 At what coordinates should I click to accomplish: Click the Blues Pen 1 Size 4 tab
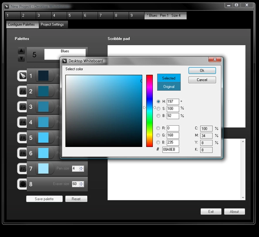click(x=165, y=16)
